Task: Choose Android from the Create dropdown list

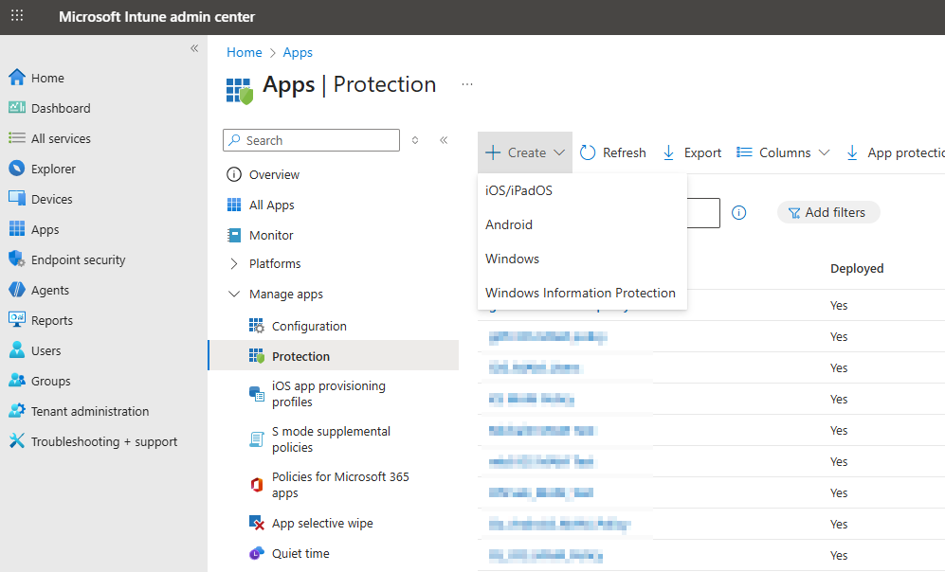Action: click(x=509, y=224)
